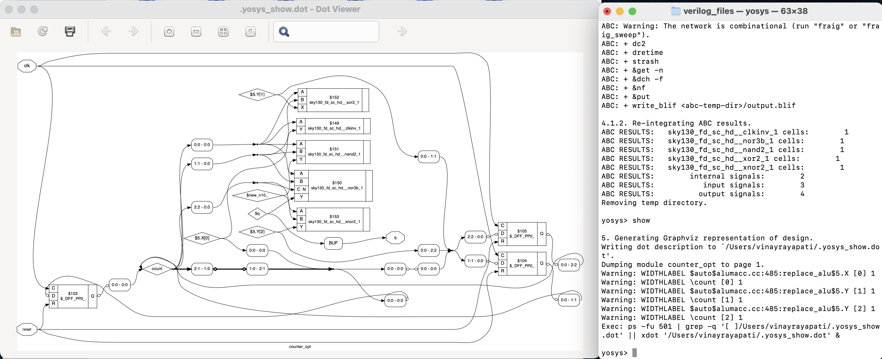Zoom out of the schematic
Image resolution: width=882 pixels, height=359 pixels.
(x=196, y=31)
